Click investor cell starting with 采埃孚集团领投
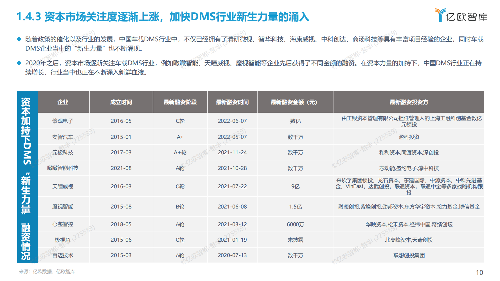The image size is (500, 281). coord(409,186)
